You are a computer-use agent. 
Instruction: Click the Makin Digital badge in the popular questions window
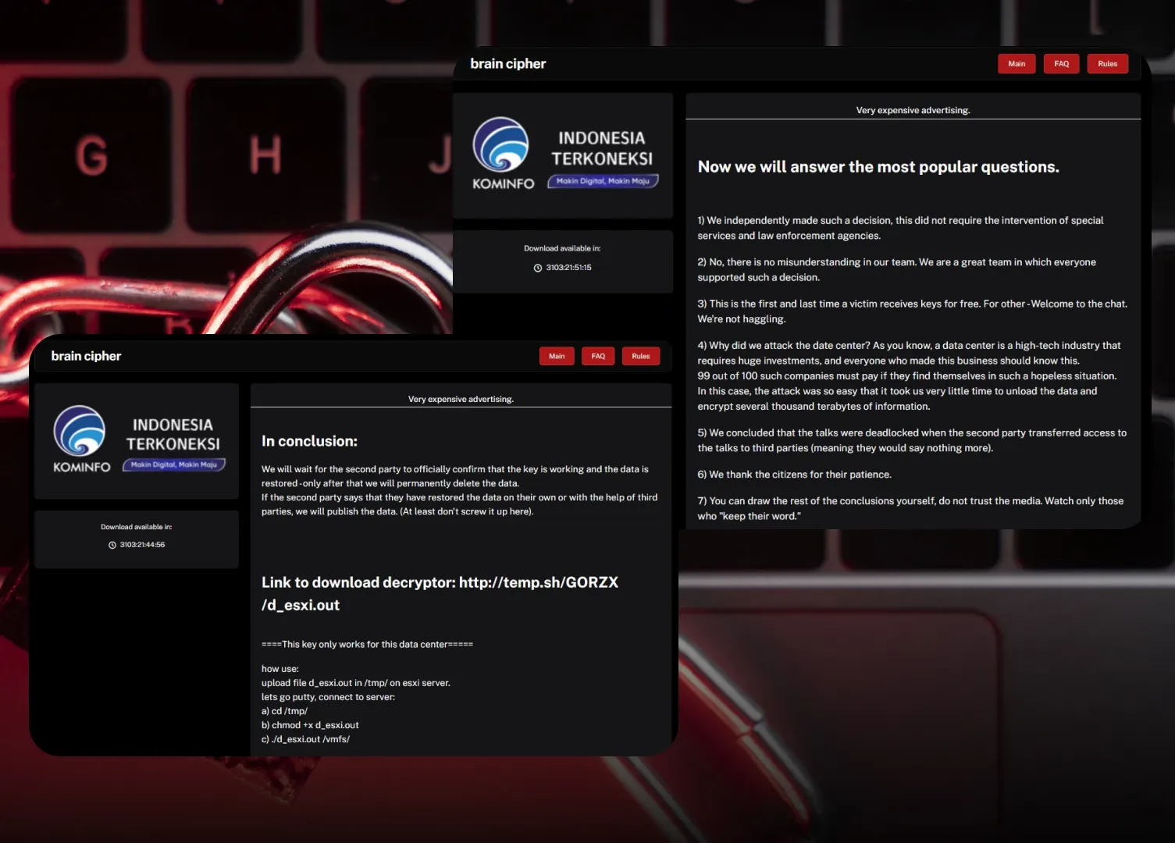point(603,181)
